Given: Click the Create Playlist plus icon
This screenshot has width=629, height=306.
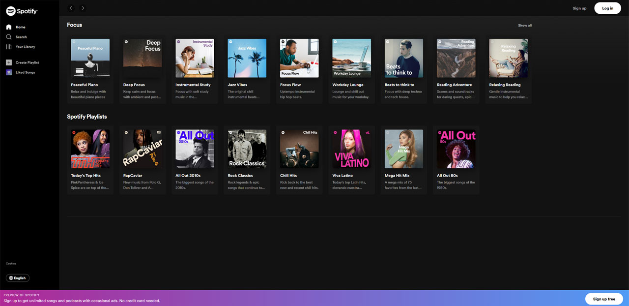Looking at the screenshot, I should pos(9,62).
